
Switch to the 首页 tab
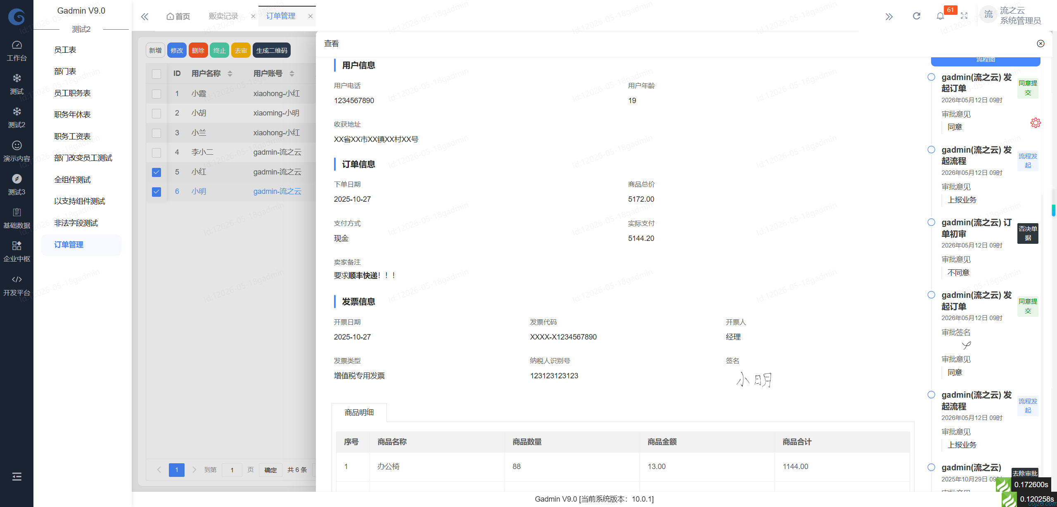click(178, 16)
